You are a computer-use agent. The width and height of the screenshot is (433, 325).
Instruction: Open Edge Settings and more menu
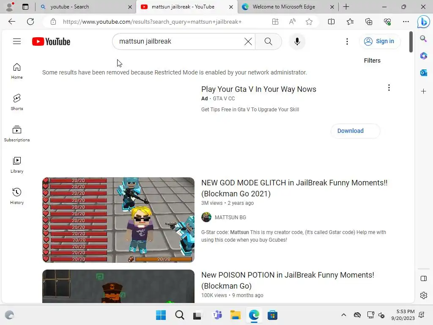[406, 22]
